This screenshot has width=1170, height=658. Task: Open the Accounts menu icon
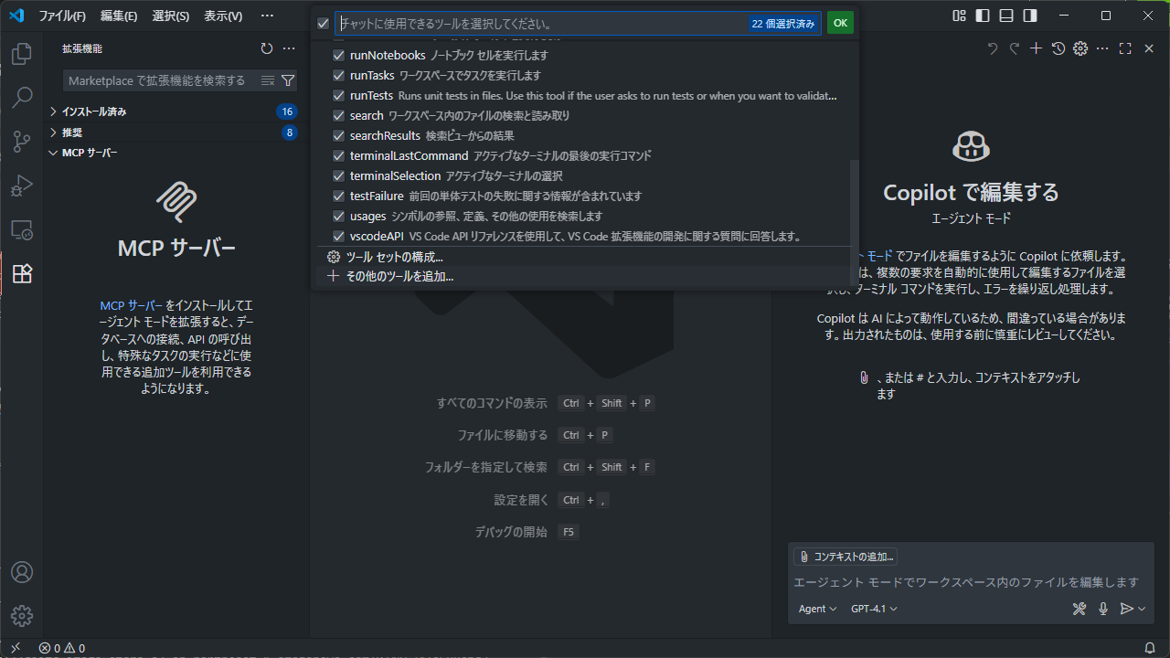tap(22, 572)
